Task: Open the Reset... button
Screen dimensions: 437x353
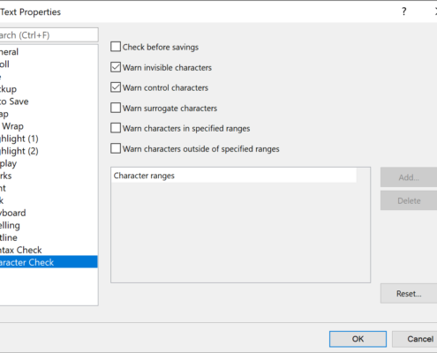Action: 409,293
